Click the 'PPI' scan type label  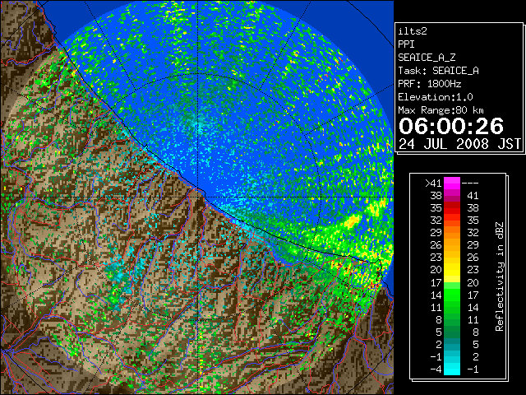coord(406,44)
